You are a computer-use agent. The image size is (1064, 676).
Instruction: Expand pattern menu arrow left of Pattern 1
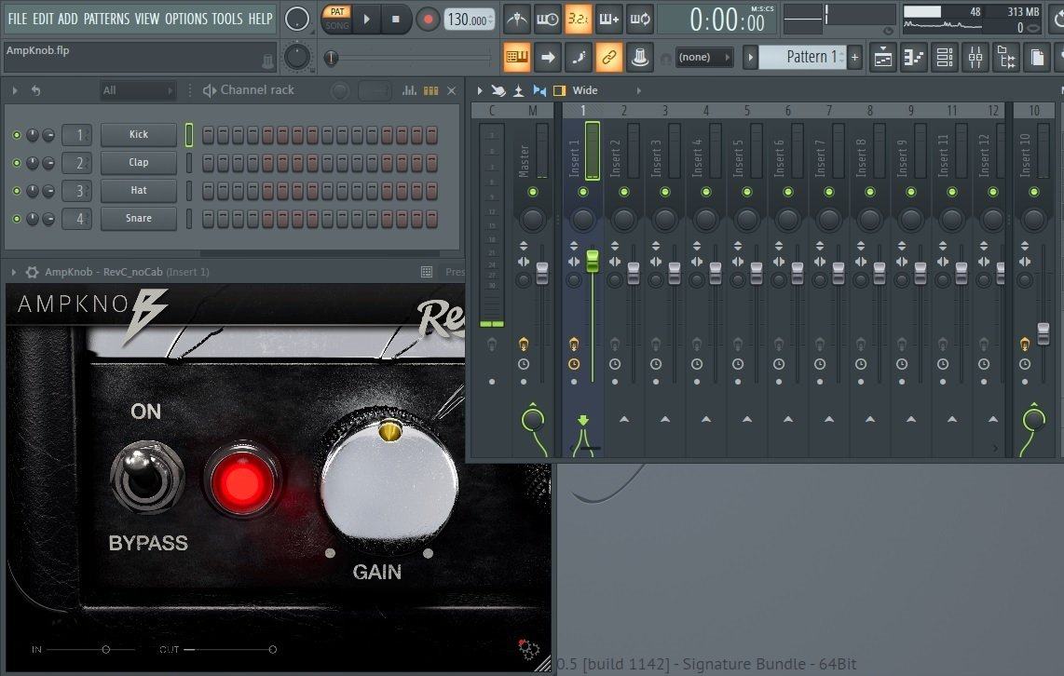(x=750, y=57)
